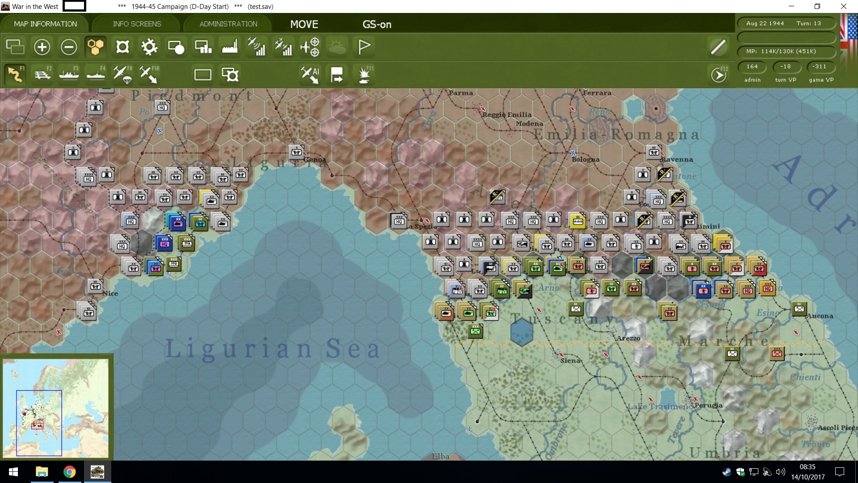Toggle the twin-aircraft signal bars overlay
858x483 pixels.
point(283,47)
